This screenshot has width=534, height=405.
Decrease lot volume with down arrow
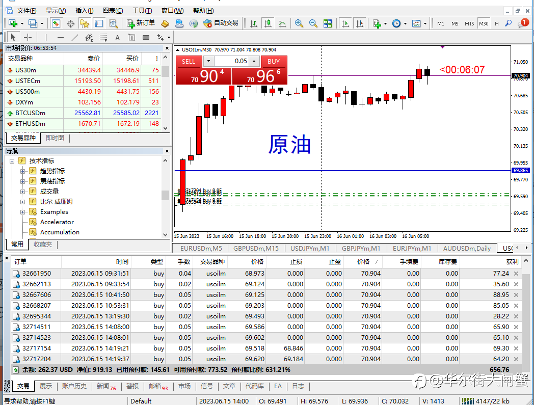[x=208, y=61]
